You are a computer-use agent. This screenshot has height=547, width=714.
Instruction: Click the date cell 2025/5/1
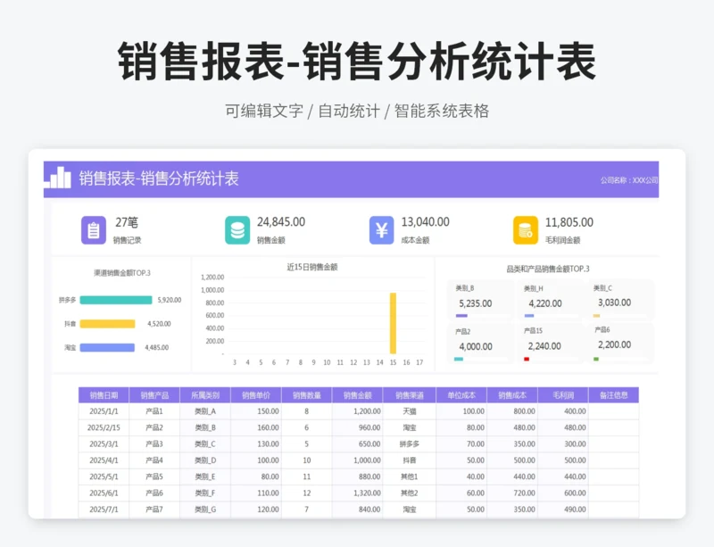click(104, 477)
